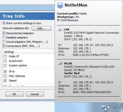123x112 pixels.
Task: Click the network connection tray icon
Action: tap(115, 107)
